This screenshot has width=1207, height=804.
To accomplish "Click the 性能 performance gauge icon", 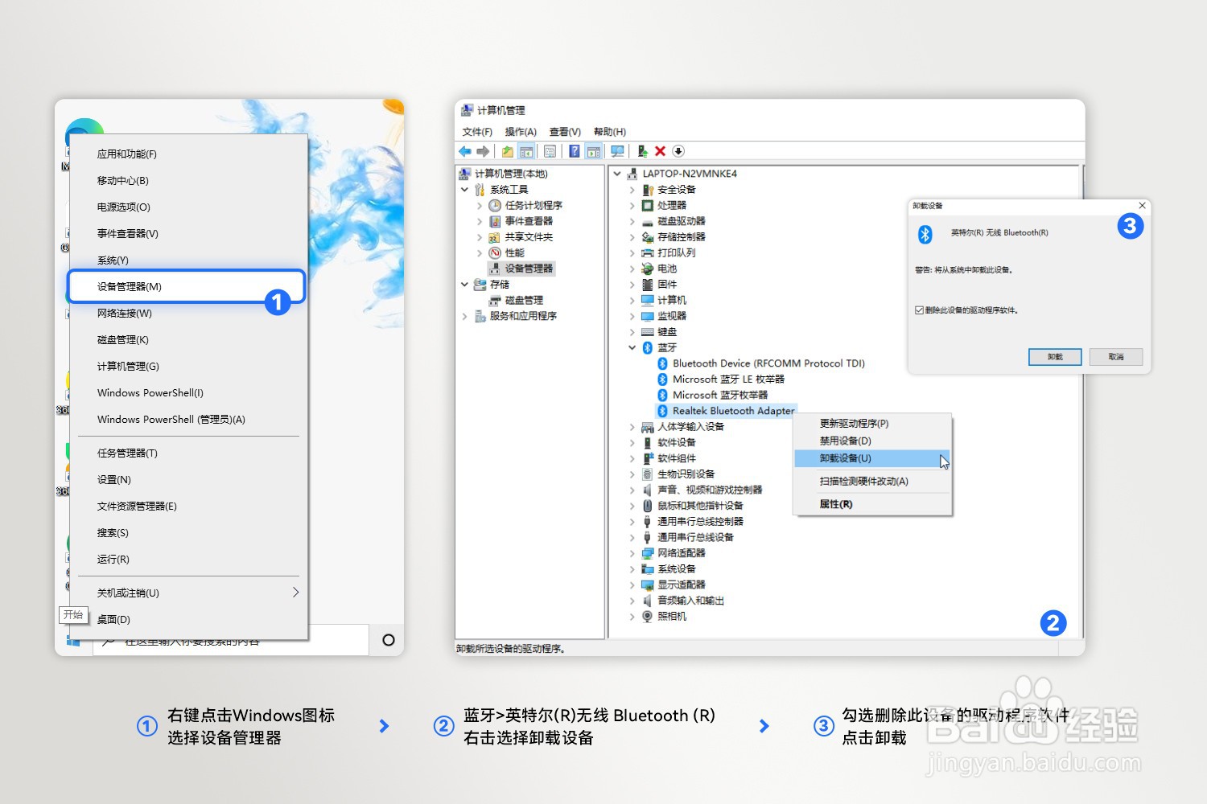I will tap(495, 253).
